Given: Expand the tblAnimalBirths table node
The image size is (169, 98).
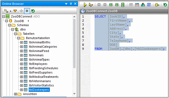Looking at the screenshot, I should click(x=22, y=42).
